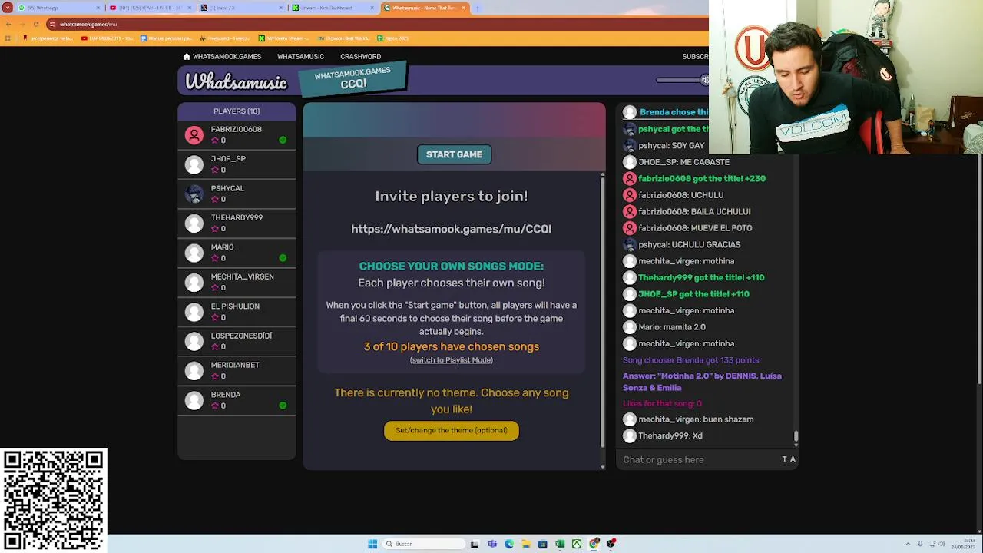Viewport: 983px width, 553px height.
Task: Open the Freesound bookmark in bookmarks bar
Action: 227,38
